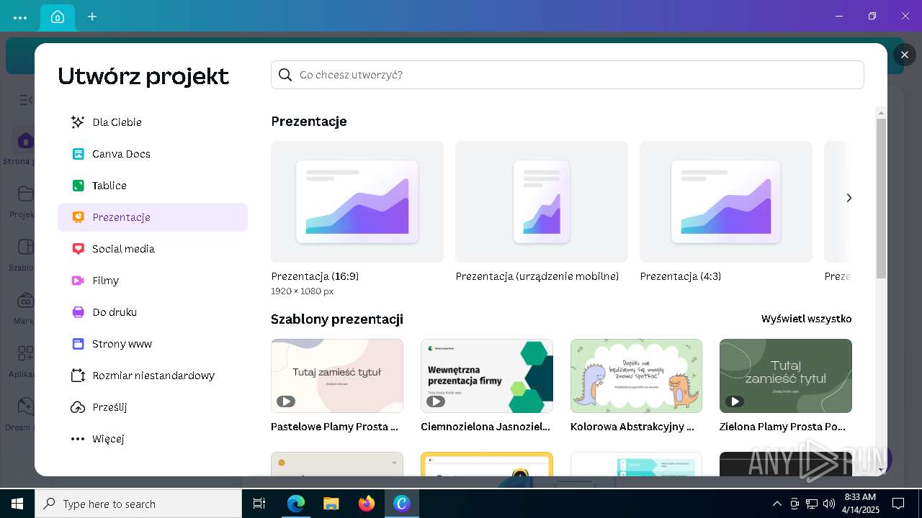Click the magnifier icon in search box
This screenshot has height=518, width=922.
(x=285, y=75)
